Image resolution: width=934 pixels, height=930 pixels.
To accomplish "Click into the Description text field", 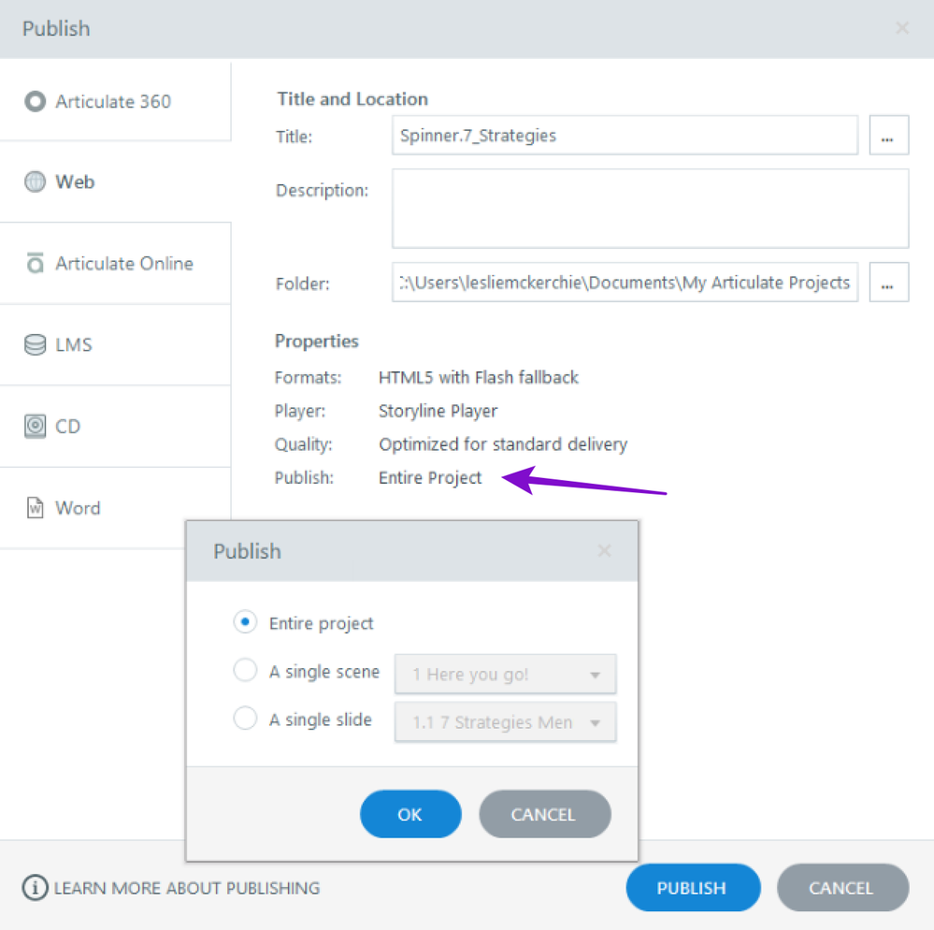I will click(650, 208).
